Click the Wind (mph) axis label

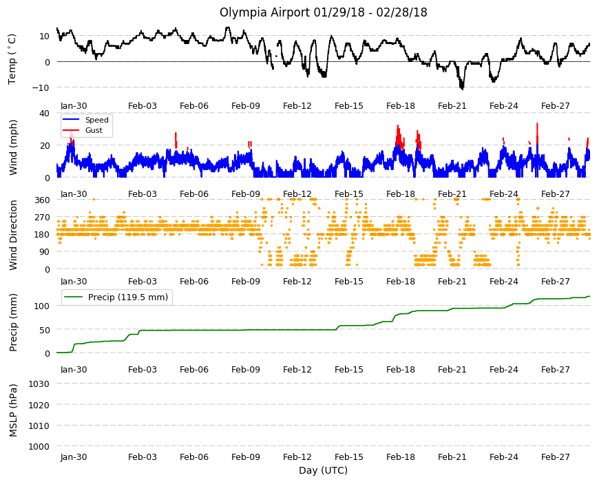[x=13, y=147]
